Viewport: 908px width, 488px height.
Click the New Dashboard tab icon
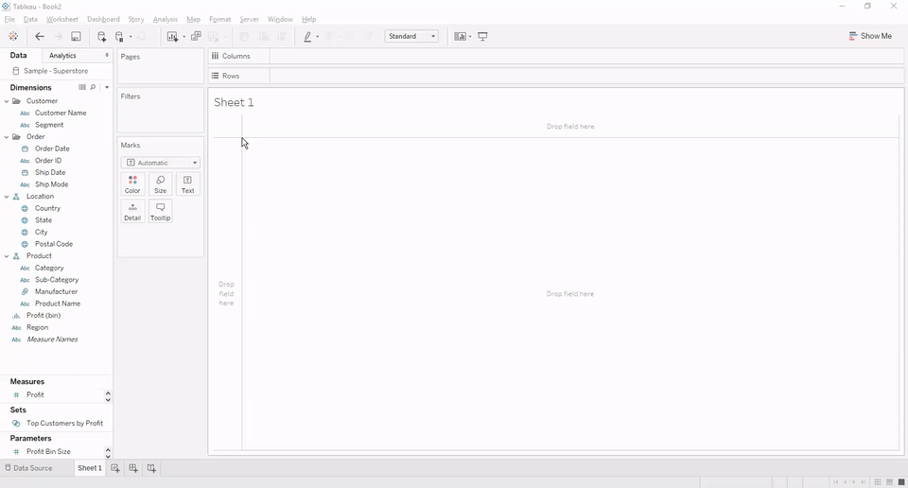tap(133, 468)
